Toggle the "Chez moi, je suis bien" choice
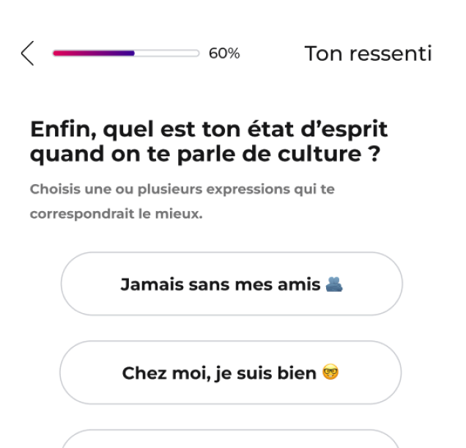This screenshot has width=466, height=448. pyautogui.click(x=230, y=373)
